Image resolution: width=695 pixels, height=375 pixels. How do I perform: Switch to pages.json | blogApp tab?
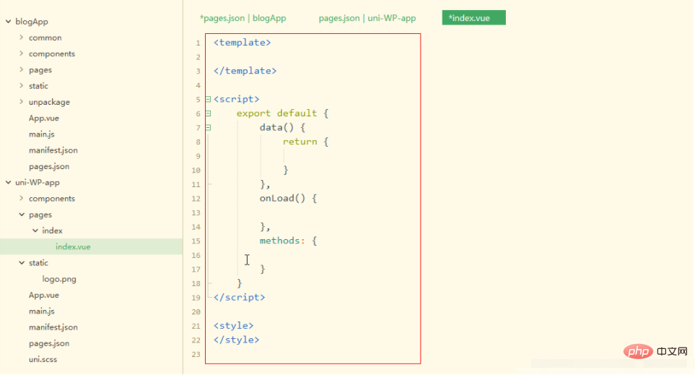coord(243,18)
